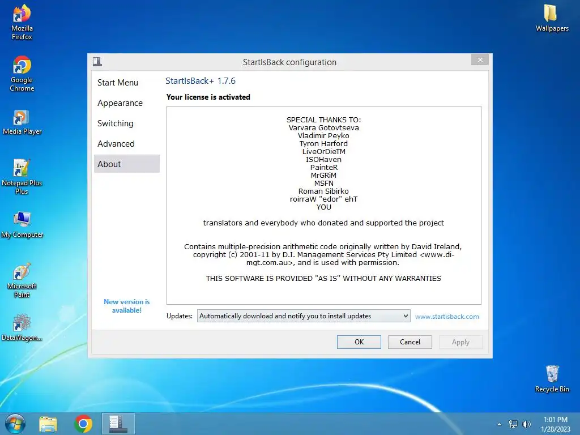The image size is (580, 435).
Task: Open File Explorer from taskbar
Action: [x=48, y=424]
